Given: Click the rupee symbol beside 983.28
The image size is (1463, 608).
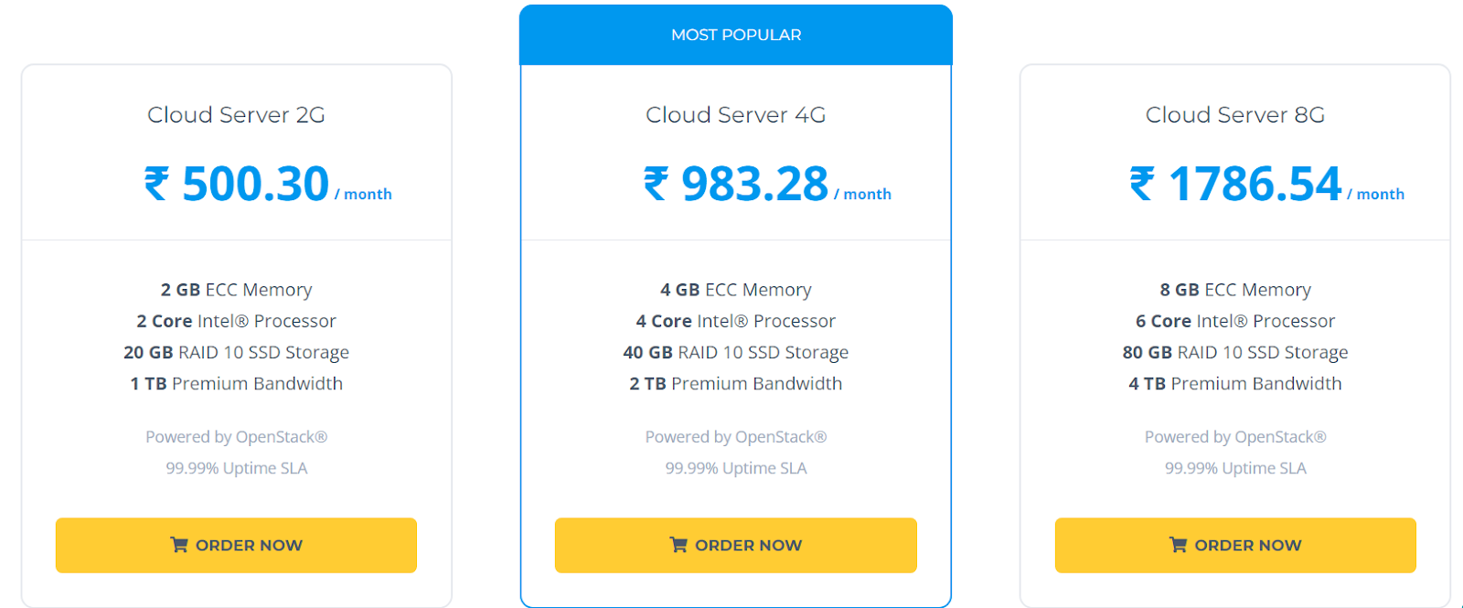Looking at the screenshot, I should pos(656,184).
